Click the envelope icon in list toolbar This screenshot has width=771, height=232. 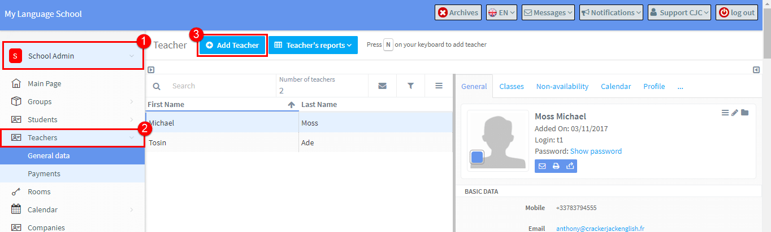[x=383, y=86]
